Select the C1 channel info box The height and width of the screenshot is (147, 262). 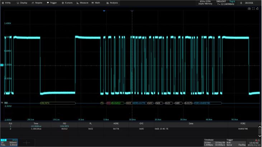9,142
